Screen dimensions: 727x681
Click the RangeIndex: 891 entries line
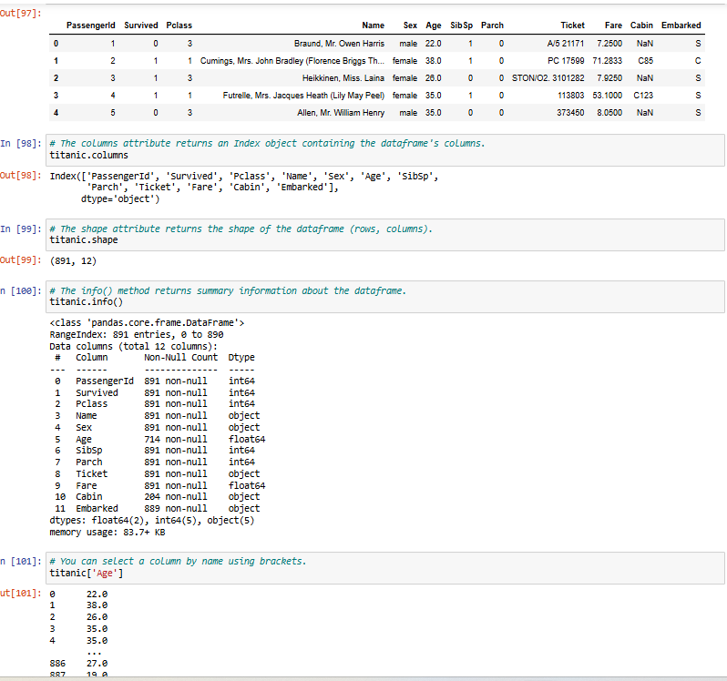point(137,334)
